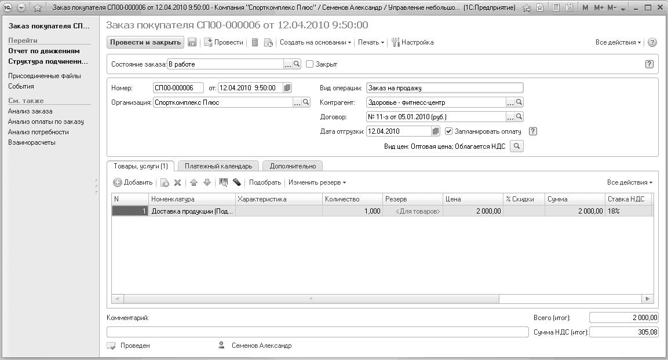Click the horizontal scrollbar of goods table
668x360 pixels.
311,299
